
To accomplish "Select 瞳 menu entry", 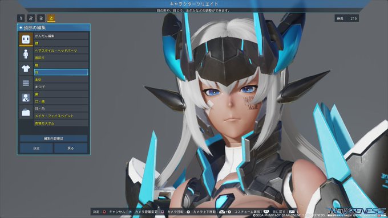I will pos(61,65).
